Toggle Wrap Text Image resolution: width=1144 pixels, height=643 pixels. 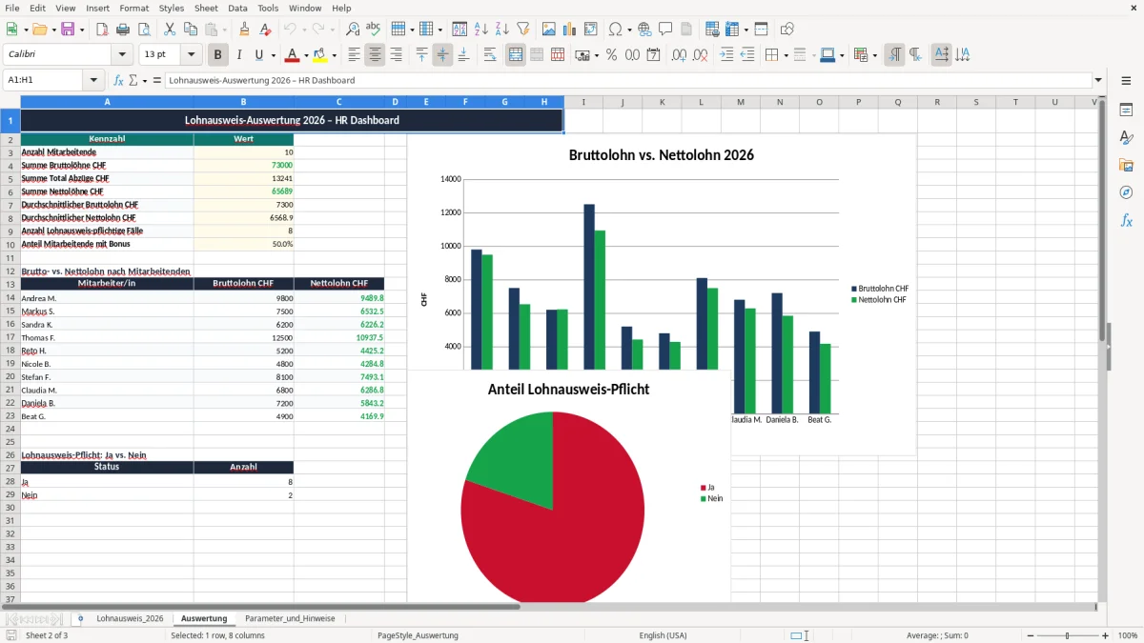(490, 55)
